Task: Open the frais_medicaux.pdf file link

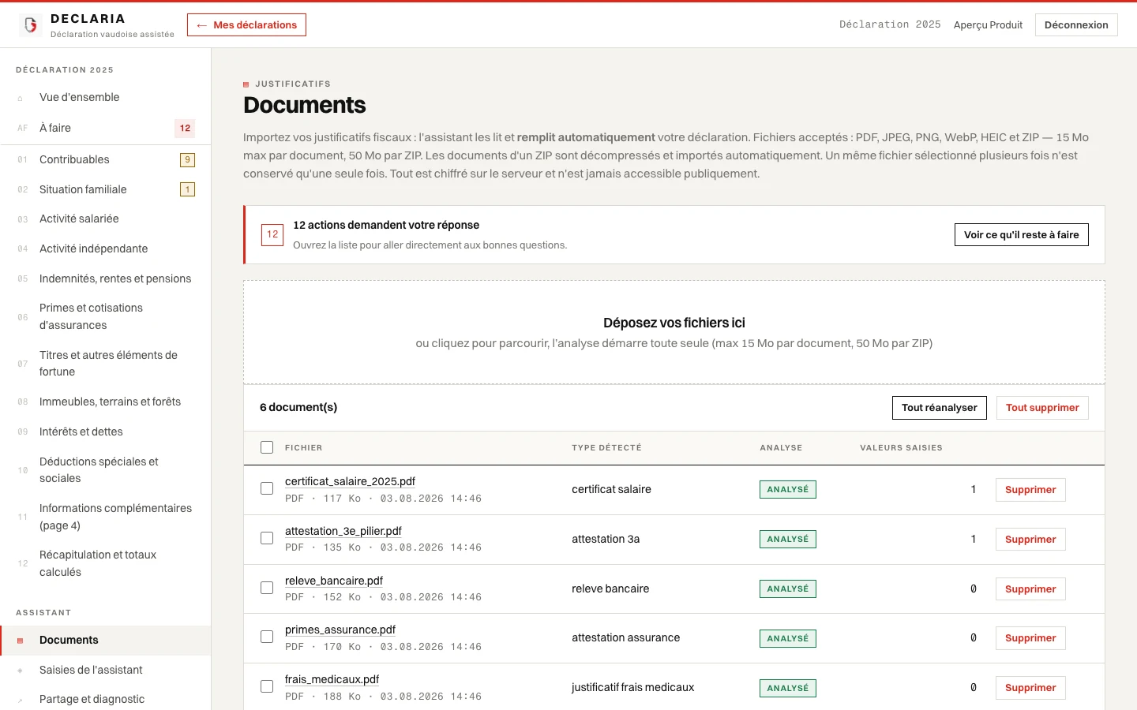Action: (332, 679)
